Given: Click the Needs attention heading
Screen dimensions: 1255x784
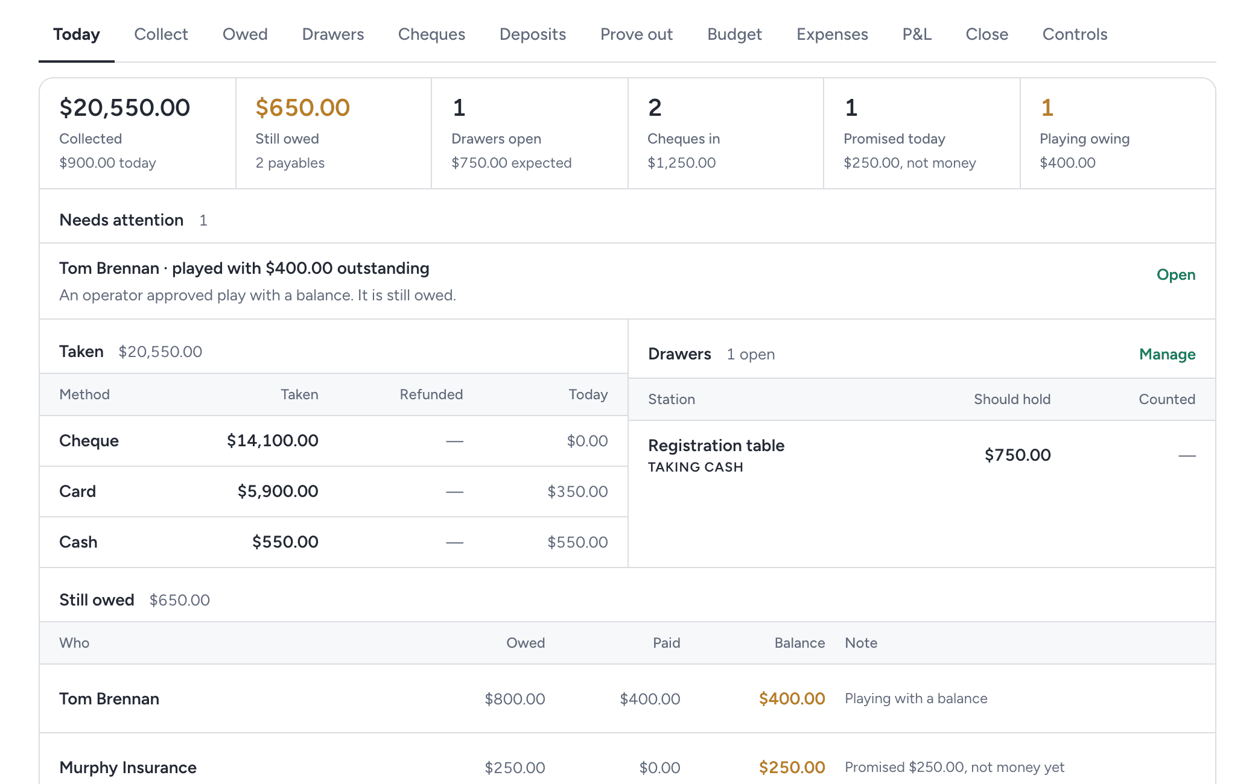Looking at the screenshot, I should (x=121, y=220).
